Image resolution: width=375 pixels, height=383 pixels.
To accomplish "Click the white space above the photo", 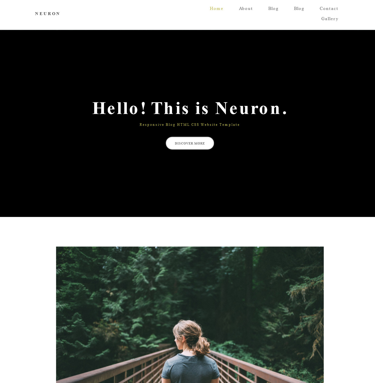I will tap(187, 231).
